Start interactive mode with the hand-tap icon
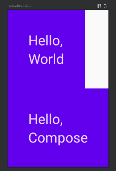This screenshot has height=171, width=116. click(99, 6)
